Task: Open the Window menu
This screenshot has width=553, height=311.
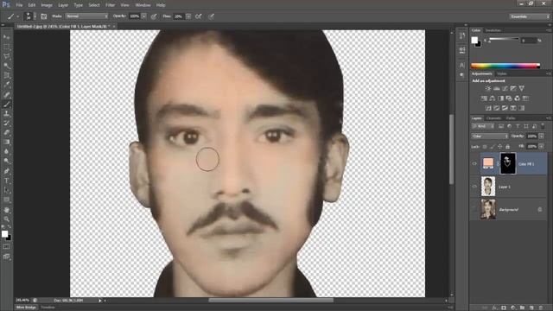Action: coord(143,5)
